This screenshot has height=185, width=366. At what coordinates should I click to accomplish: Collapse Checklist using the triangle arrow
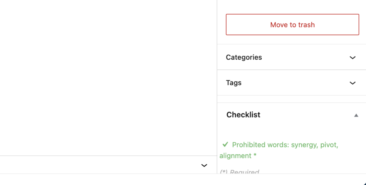click(x=356, y=115)
